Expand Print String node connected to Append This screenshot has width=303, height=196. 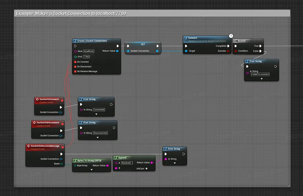[x=175, y=163]
